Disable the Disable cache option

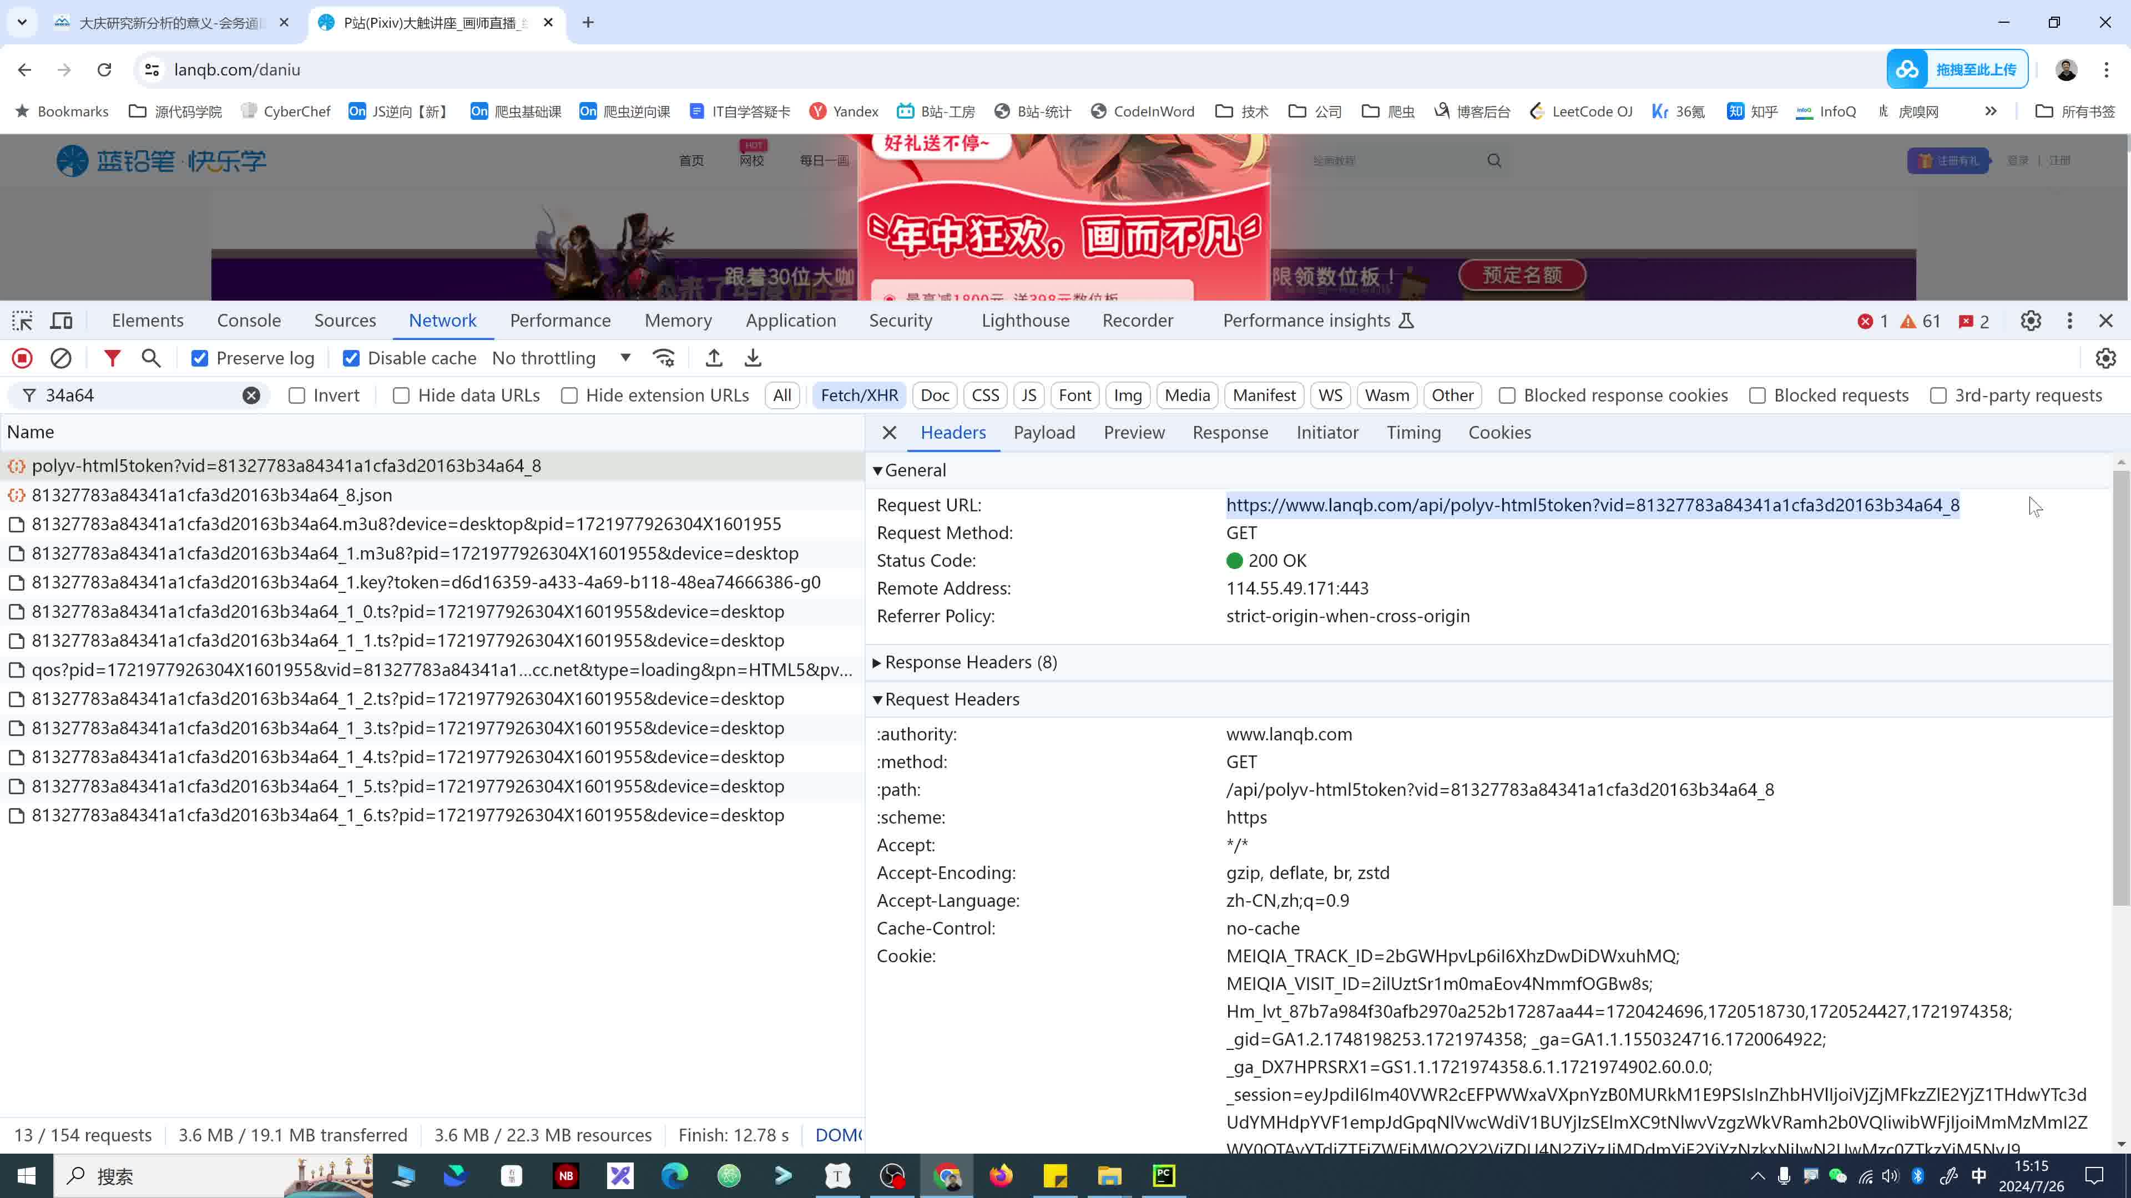pos(352,358)
